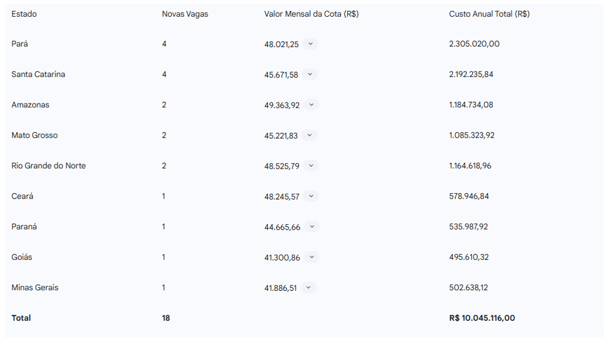Viewport: 611px width, 338px height.
Task: Click the total cost R$ 10.045.116,00
Action: [482, 318]
